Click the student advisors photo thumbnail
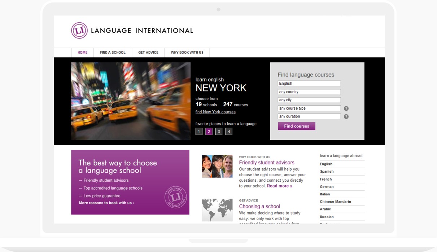 [217, 166]
